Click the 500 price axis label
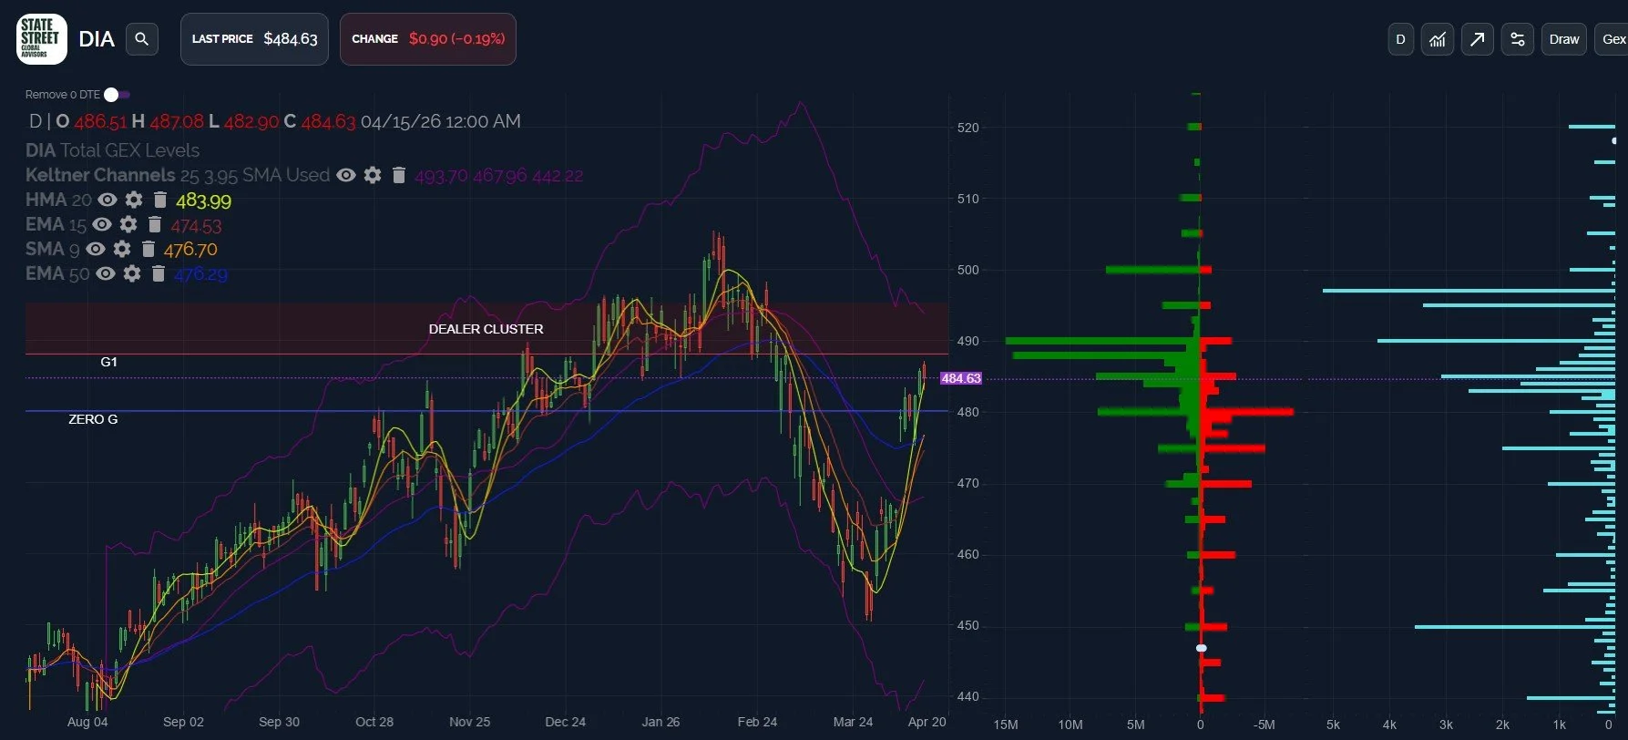The image size is (1628, 740). [x=968, y=270]
